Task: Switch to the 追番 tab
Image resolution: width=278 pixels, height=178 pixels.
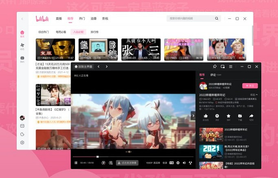Action: 93,18
